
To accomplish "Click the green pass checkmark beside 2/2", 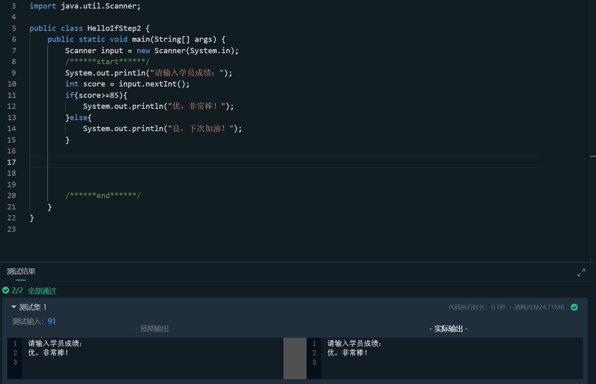I will pos(6,290).
